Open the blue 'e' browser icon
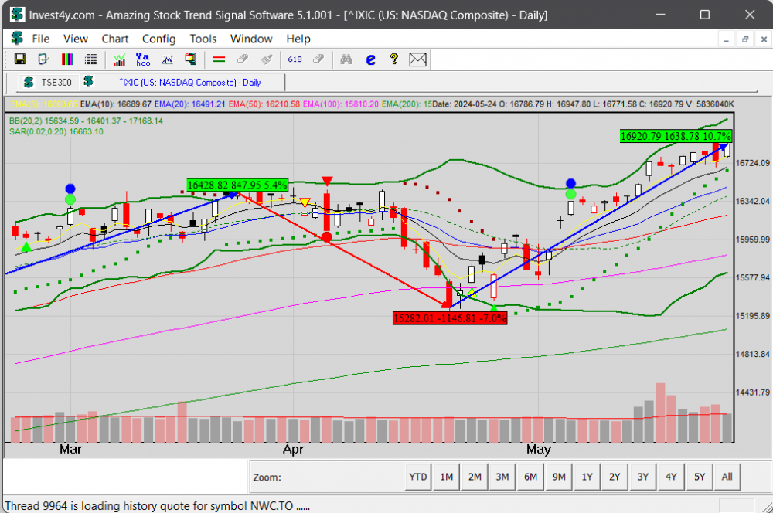The width and height of the screenshot is (773, 513). [370, 59]
